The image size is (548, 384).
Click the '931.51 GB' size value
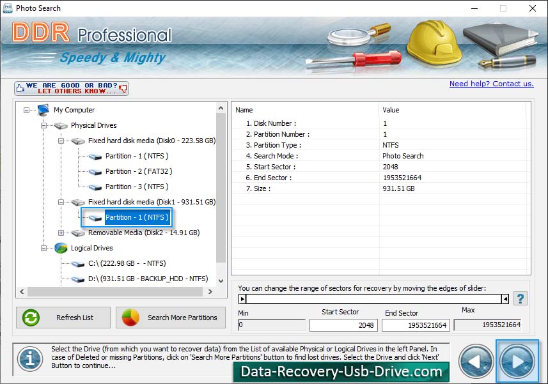coord(398,188)
